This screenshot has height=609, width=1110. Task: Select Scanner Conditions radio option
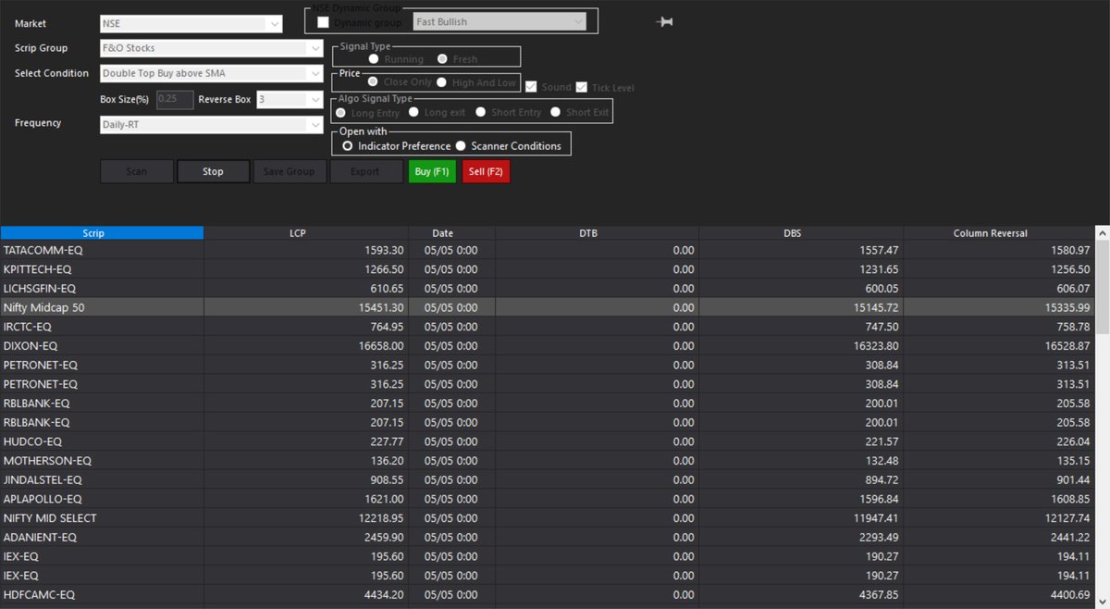point(461,146)
